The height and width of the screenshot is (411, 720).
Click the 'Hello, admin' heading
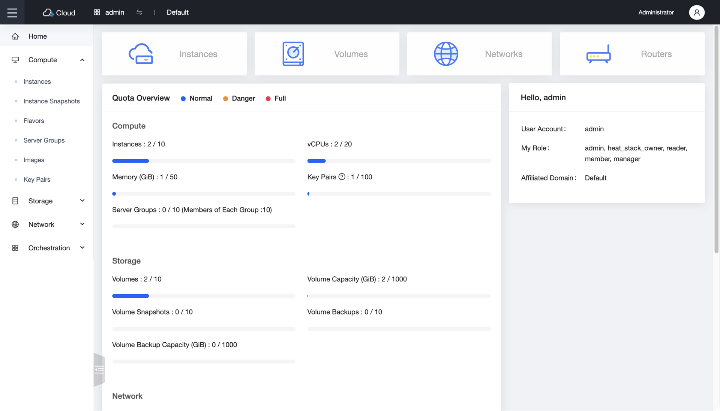pyautogui.click(x=543, y=98)
